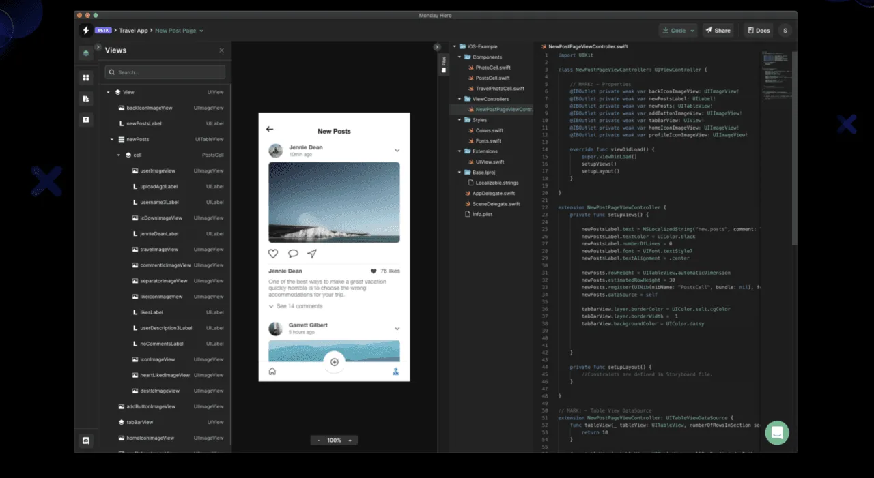Image resolution: width=874 pixels, height=478 pixels.
Task: Expand the Jennie Dean post chevron
Action: [397, 151]
